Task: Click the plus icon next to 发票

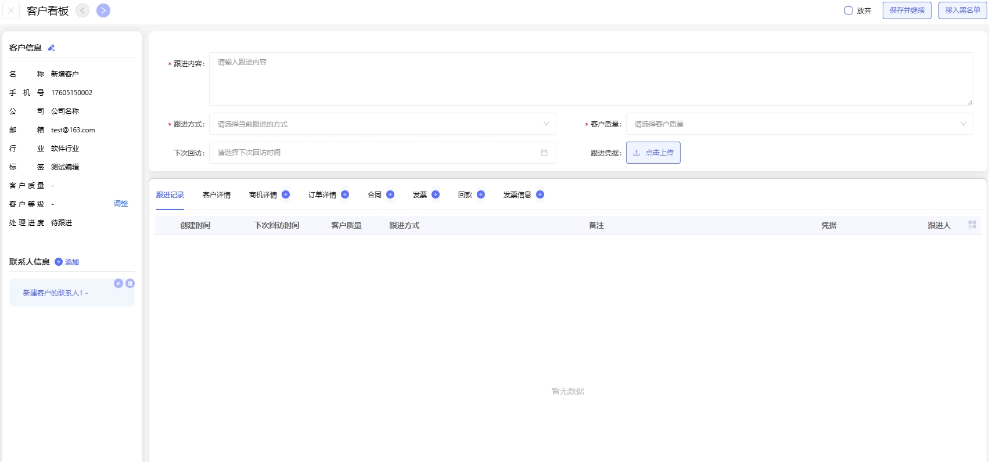Action: coord(436,194)
